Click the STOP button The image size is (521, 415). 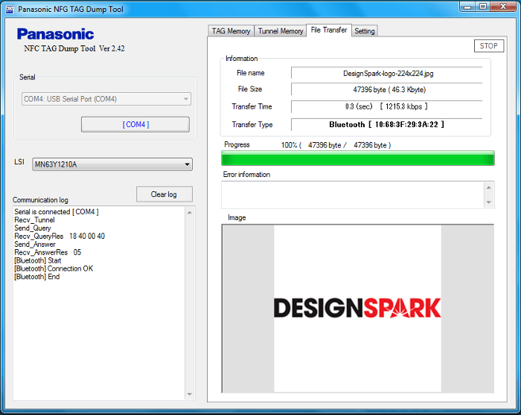click(488, 46)
